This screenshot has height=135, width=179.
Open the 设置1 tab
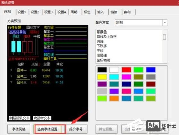tap(22, 12)
